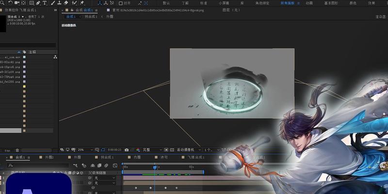388x194 pixels.
Task: Open layer 2 parent 无 dropdown
Action: [105, 183]
